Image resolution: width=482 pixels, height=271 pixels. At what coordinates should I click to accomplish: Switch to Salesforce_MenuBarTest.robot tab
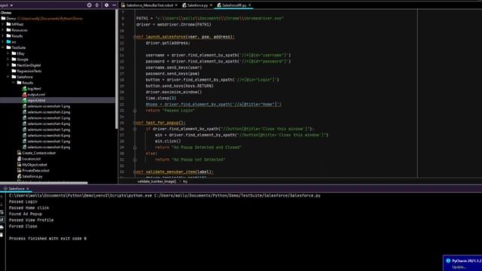[x=150, y=5]
